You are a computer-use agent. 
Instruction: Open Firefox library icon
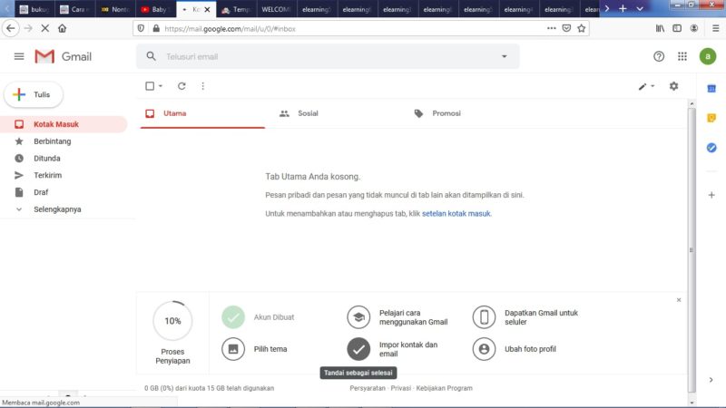(x=660, y=28)
